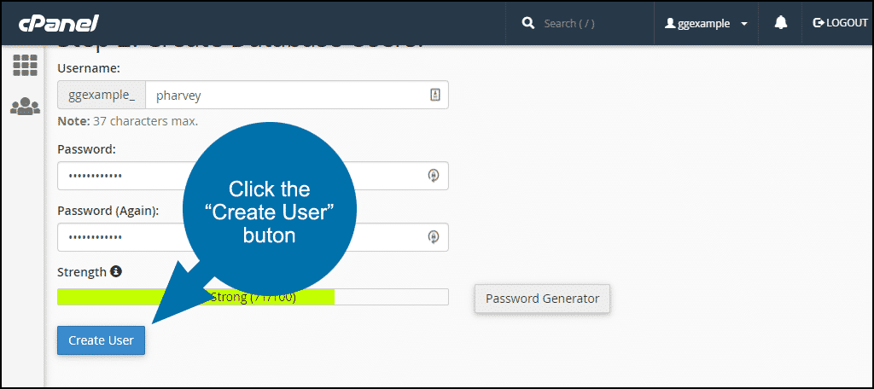
Task: Click the search magnifier icon
Action: click(x=528, y=23)
